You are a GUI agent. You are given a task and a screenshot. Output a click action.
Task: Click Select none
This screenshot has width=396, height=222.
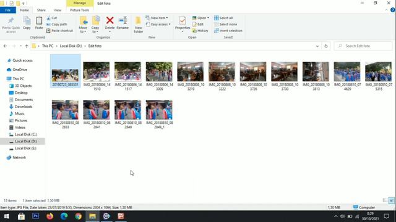pos(225,24)
